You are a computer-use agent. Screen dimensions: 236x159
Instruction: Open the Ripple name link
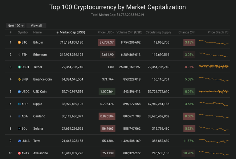38,104
